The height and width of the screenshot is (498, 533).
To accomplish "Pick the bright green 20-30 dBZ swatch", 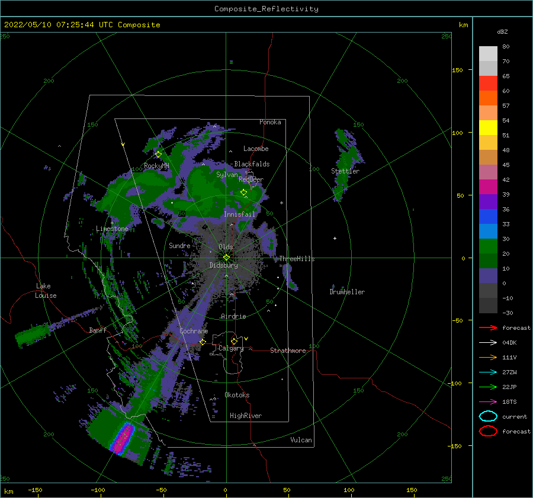I will (488, 246).
